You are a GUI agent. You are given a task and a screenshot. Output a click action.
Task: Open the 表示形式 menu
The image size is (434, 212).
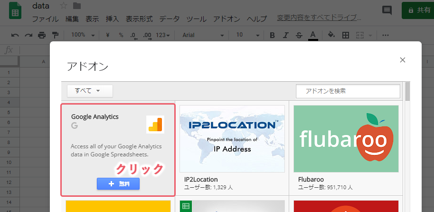tap(139, 19)
